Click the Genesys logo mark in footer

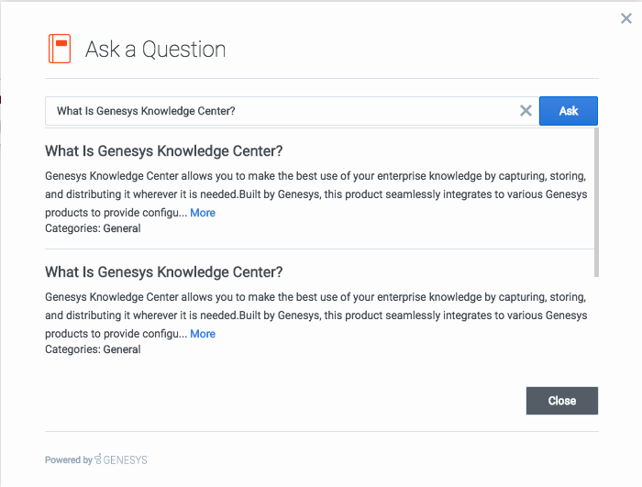(x=98, y=459)
